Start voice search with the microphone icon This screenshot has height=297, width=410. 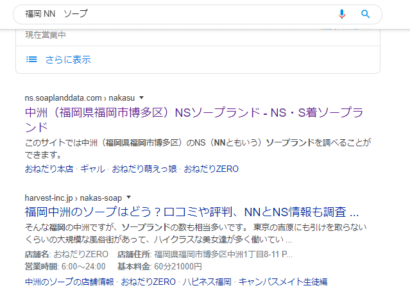(x=342, y=14)
